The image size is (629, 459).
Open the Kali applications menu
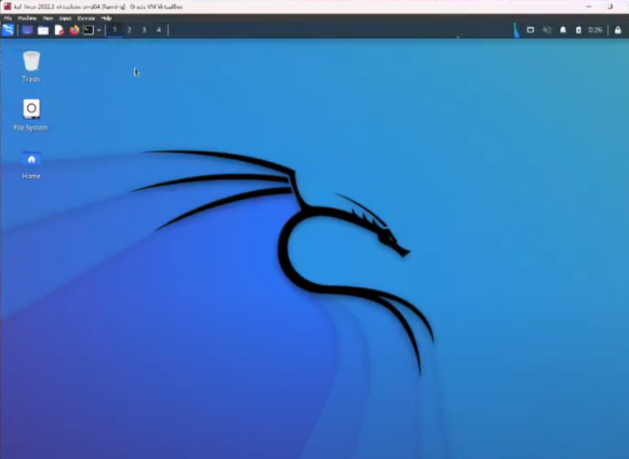[8, 30]
